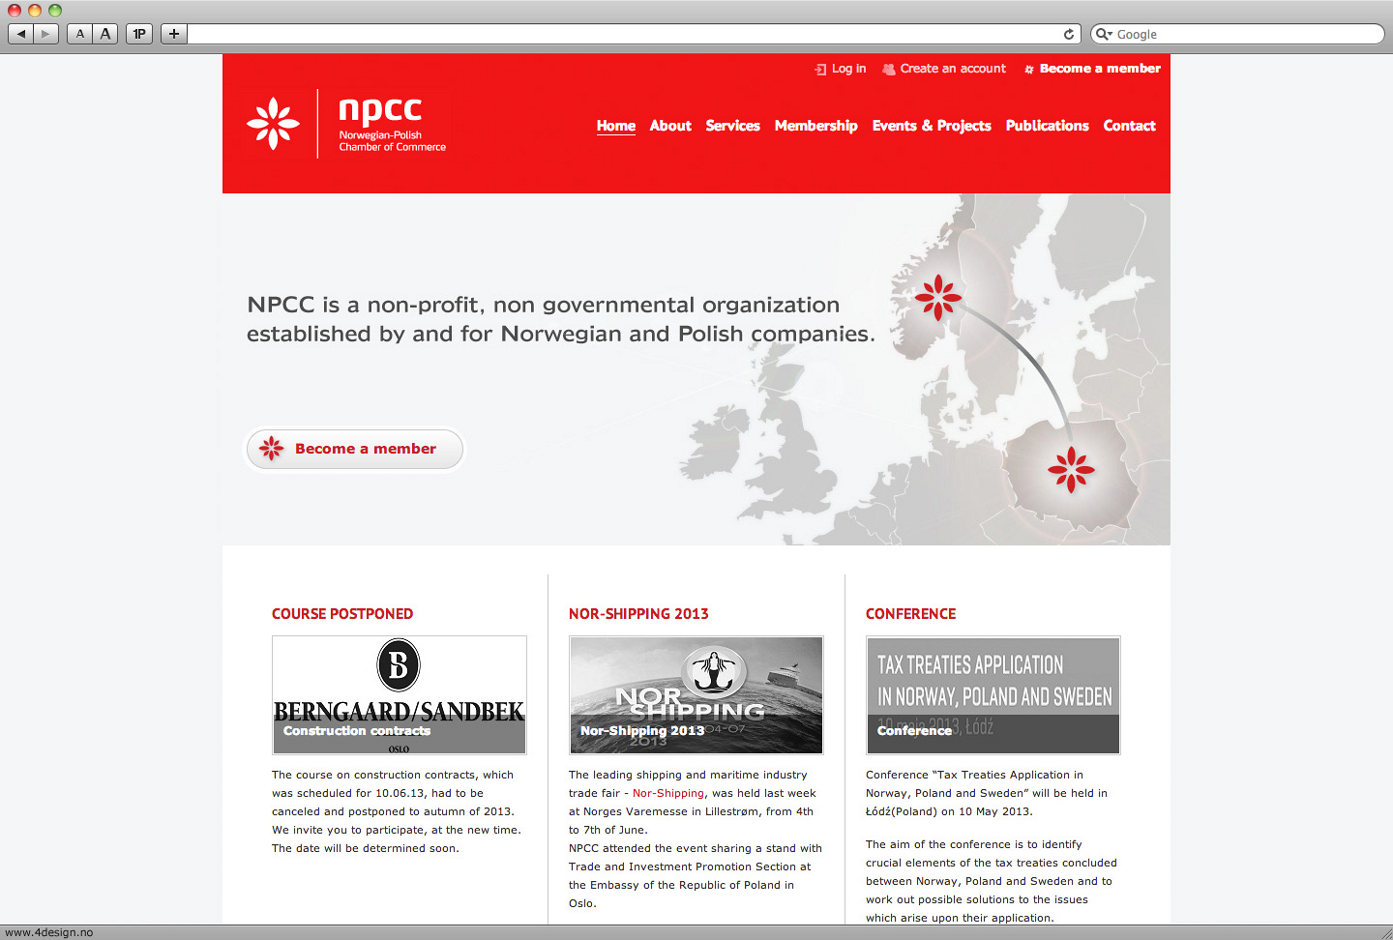The image size is (1393, 940).
Task: Click the hero headline 'NPCC is a non-profit'
Action: click(x=560, y=319)
